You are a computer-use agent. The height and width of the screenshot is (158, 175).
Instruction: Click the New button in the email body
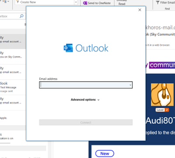click(105, 154)
